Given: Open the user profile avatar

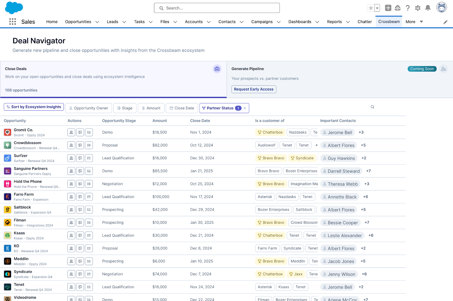Looking at the screenshot, I should pos(441,7).
